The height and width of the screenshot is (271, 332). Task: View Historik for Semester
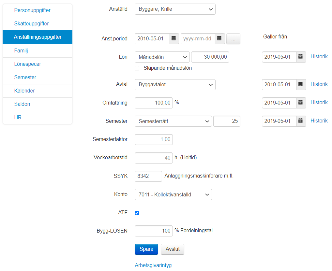pyautogui.click(x=319, y=121)
